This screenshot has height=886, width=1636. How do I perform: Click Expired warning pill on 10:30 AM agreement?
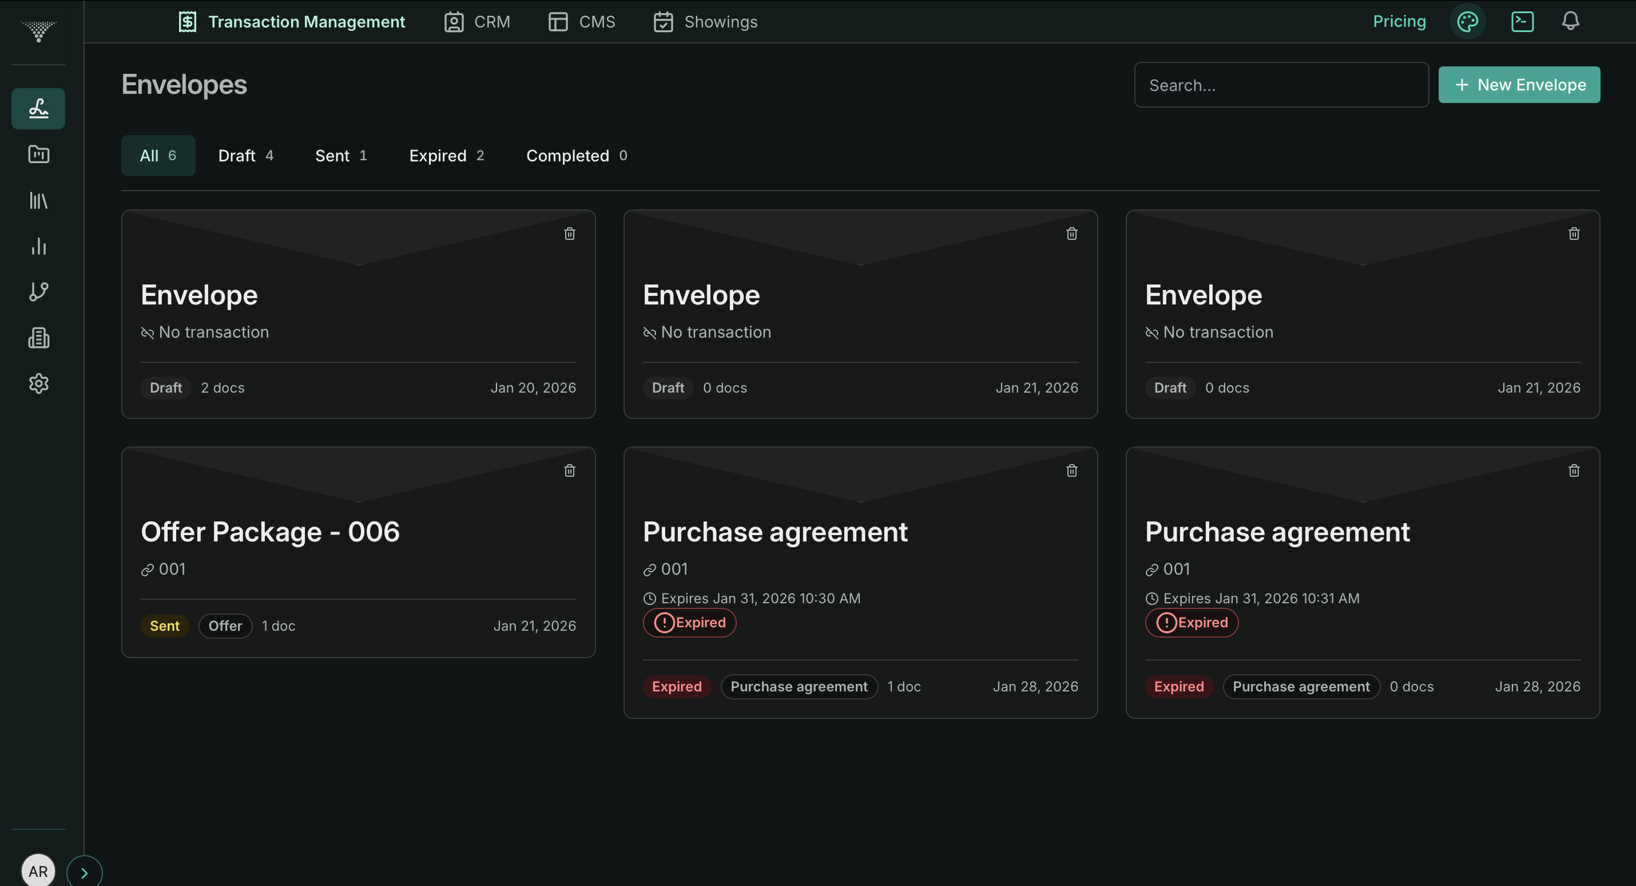[690, 623]
